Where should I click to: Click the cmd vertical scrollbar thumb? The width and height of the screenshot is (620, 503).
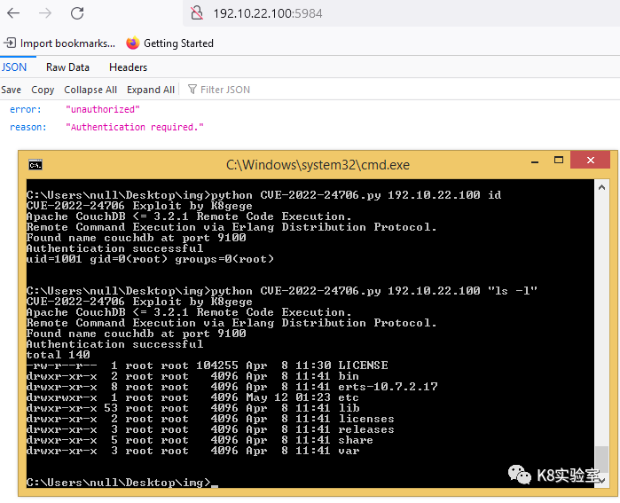coord(601,459)
